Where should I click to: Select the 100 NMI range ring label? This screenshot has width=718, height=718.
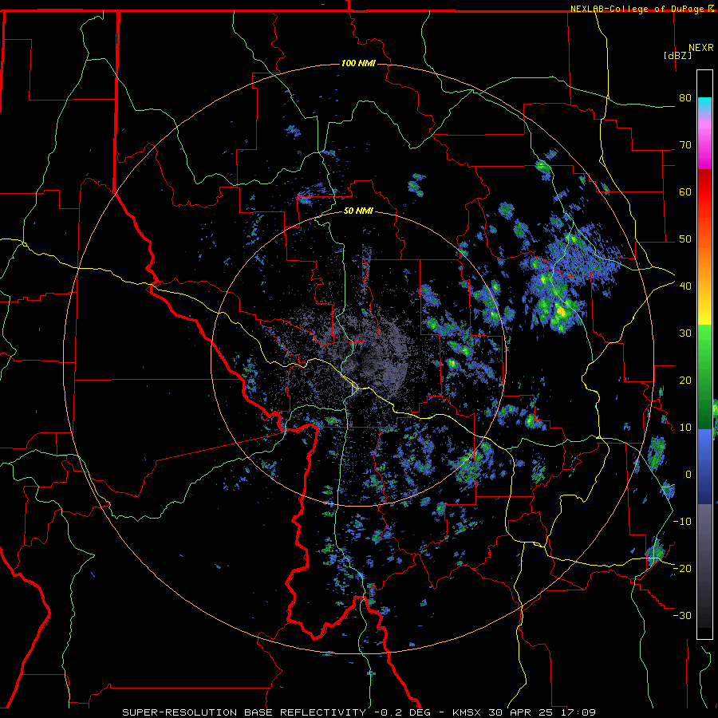[358, 63]
